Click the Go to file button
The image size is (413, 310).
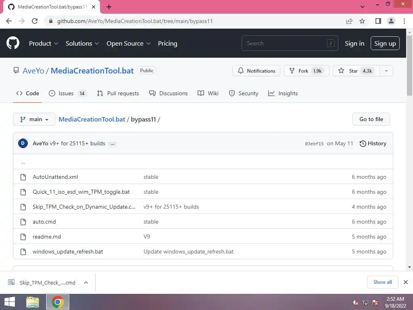pos(371,119)
